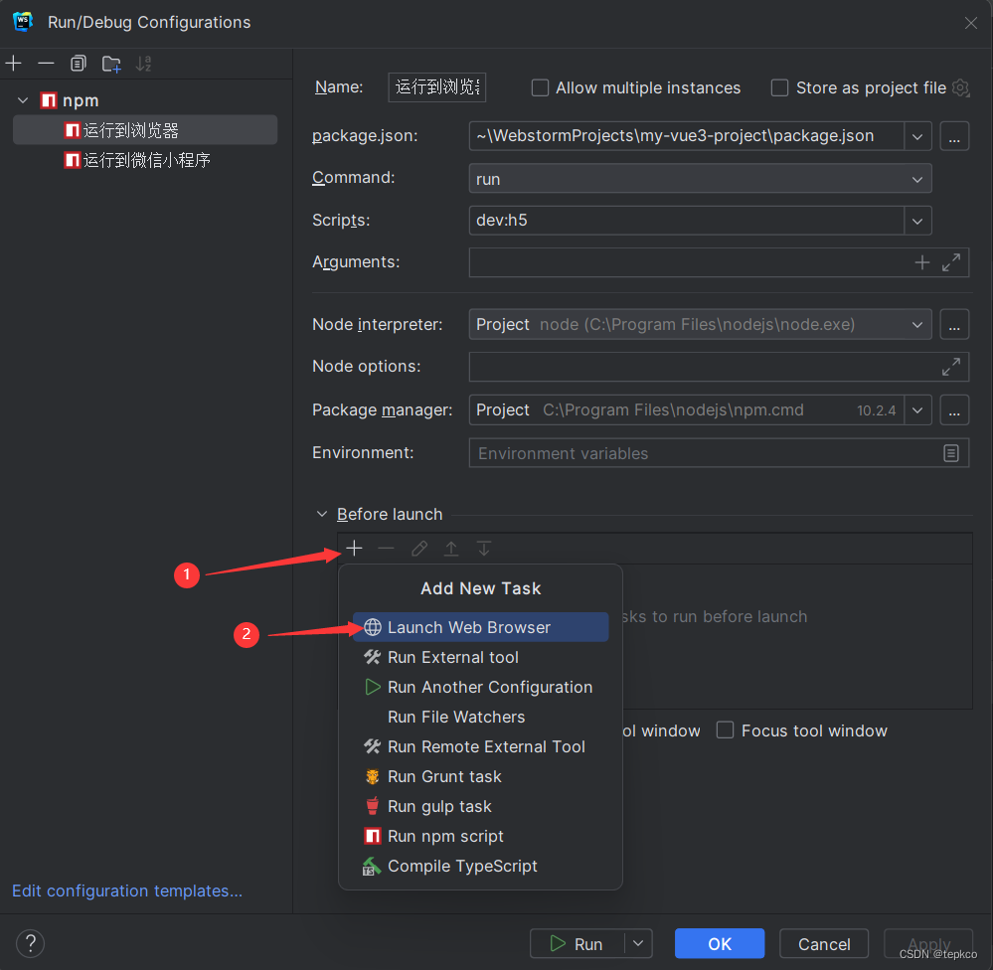Create new folder for configurations
The width and height of the screenshot is (993, 970).
(111, 64)
